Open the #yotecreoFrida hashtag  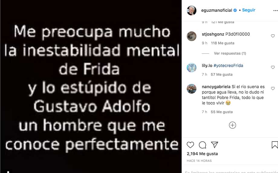coord(228,66)
